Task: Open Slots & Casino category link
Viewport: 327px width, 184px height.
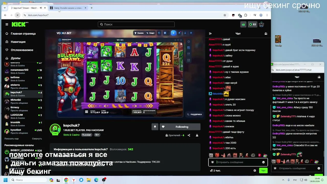Action: coord(71,135)
